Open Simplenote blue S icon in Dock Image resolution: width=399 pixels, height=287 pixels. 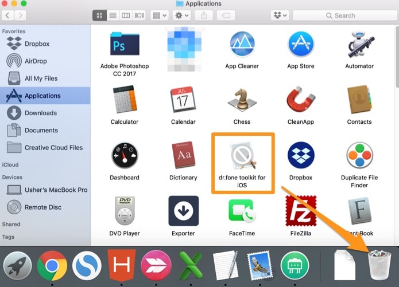point(87,266)
